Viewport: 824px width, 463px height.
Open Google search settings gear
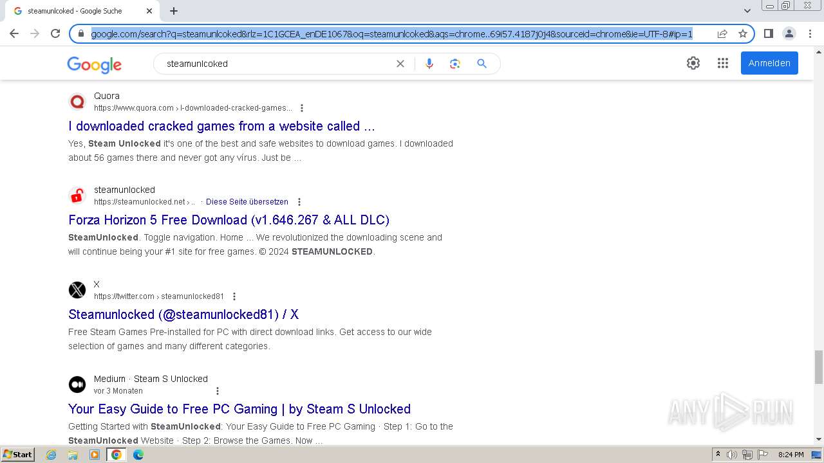click(693, 63)
